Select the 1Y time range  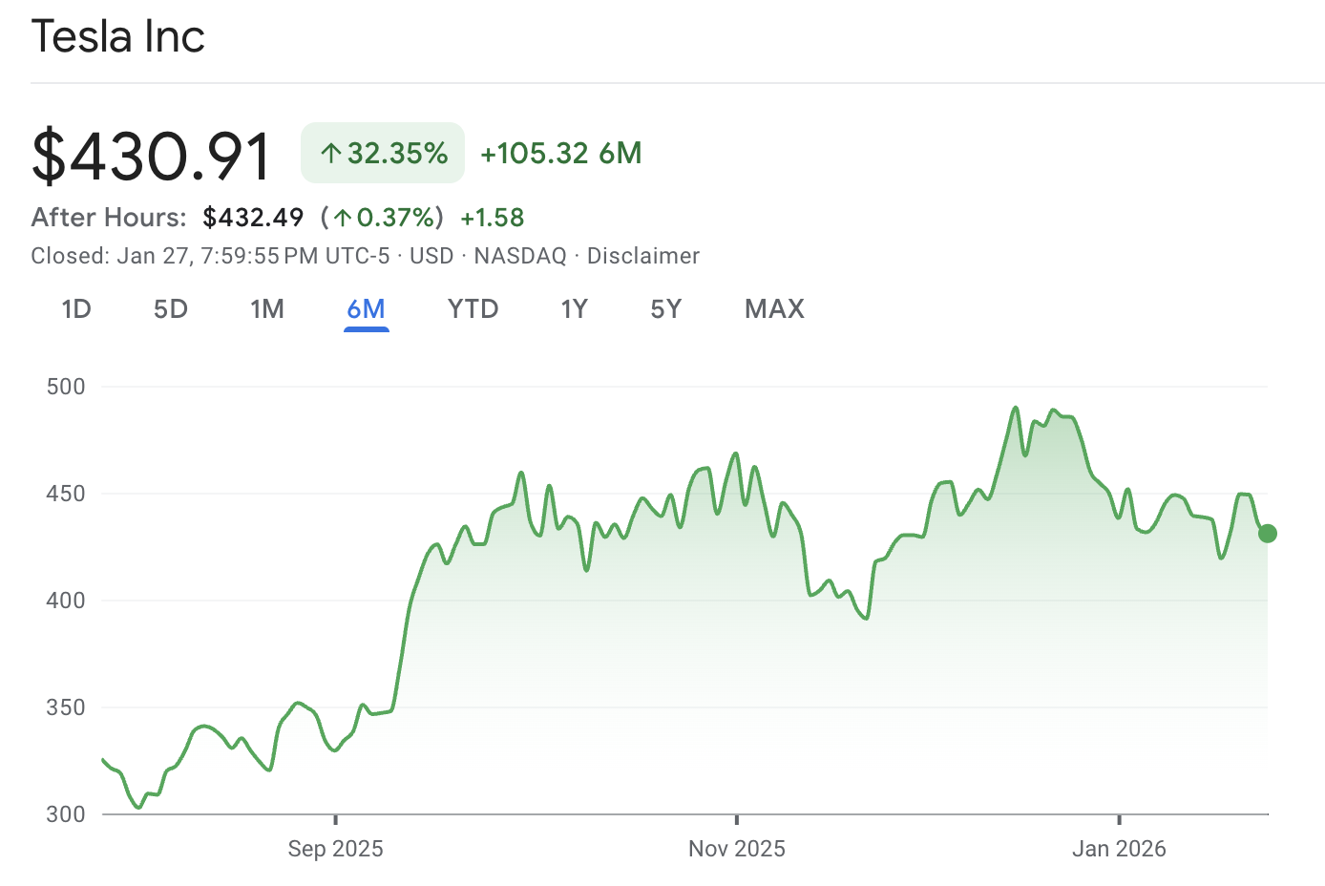[575, 308]
